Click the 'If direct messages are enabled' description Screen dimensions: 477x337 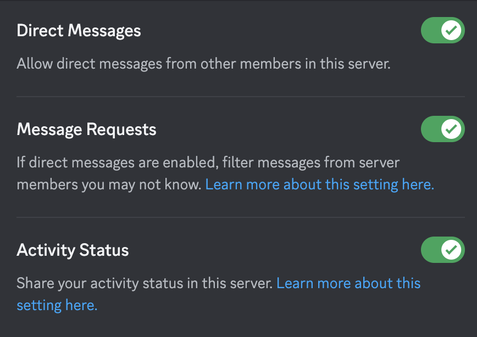coord(208,162)
